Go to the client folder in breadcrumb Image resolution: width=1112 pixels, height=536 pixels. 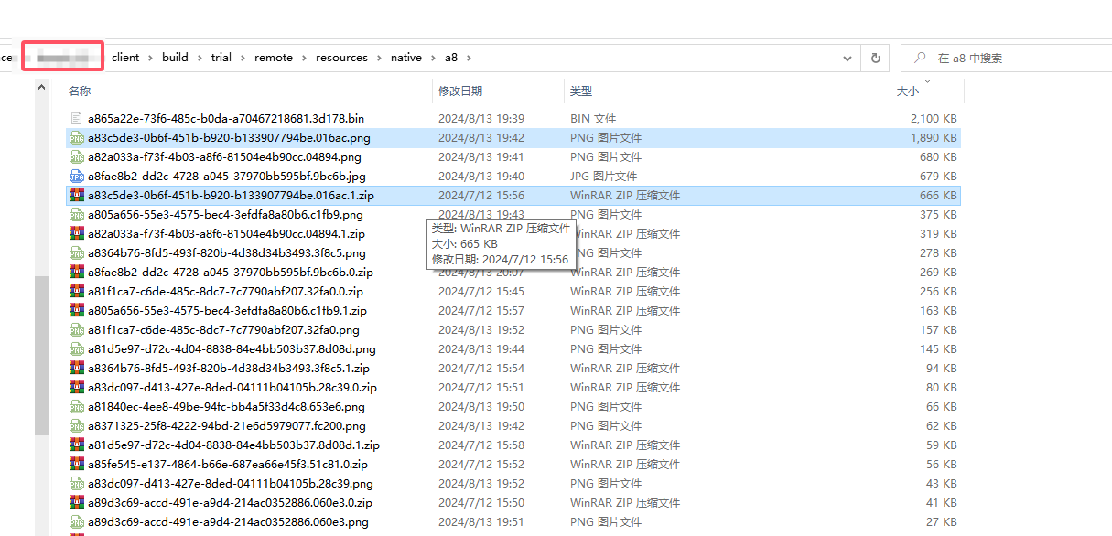pos(125,58)
